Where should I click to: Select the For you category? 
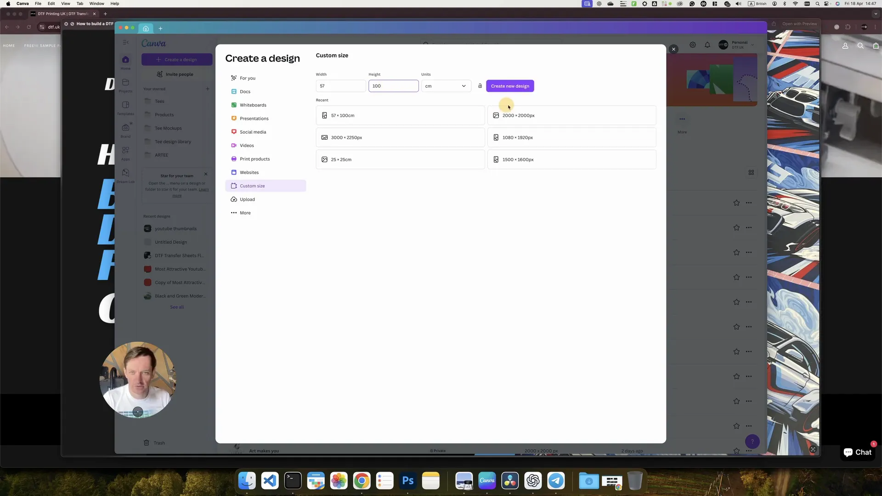266,78
